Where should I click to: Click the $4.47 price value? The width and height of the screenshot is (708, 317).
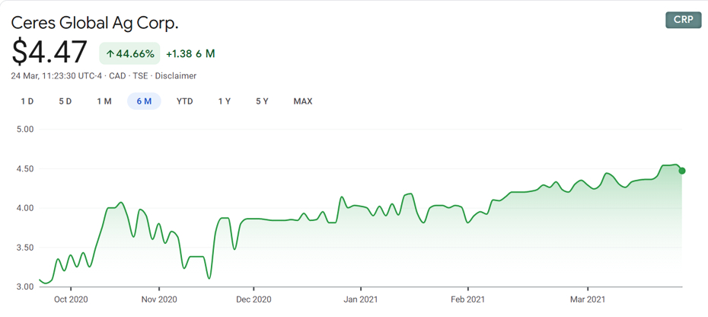(49, 52)
